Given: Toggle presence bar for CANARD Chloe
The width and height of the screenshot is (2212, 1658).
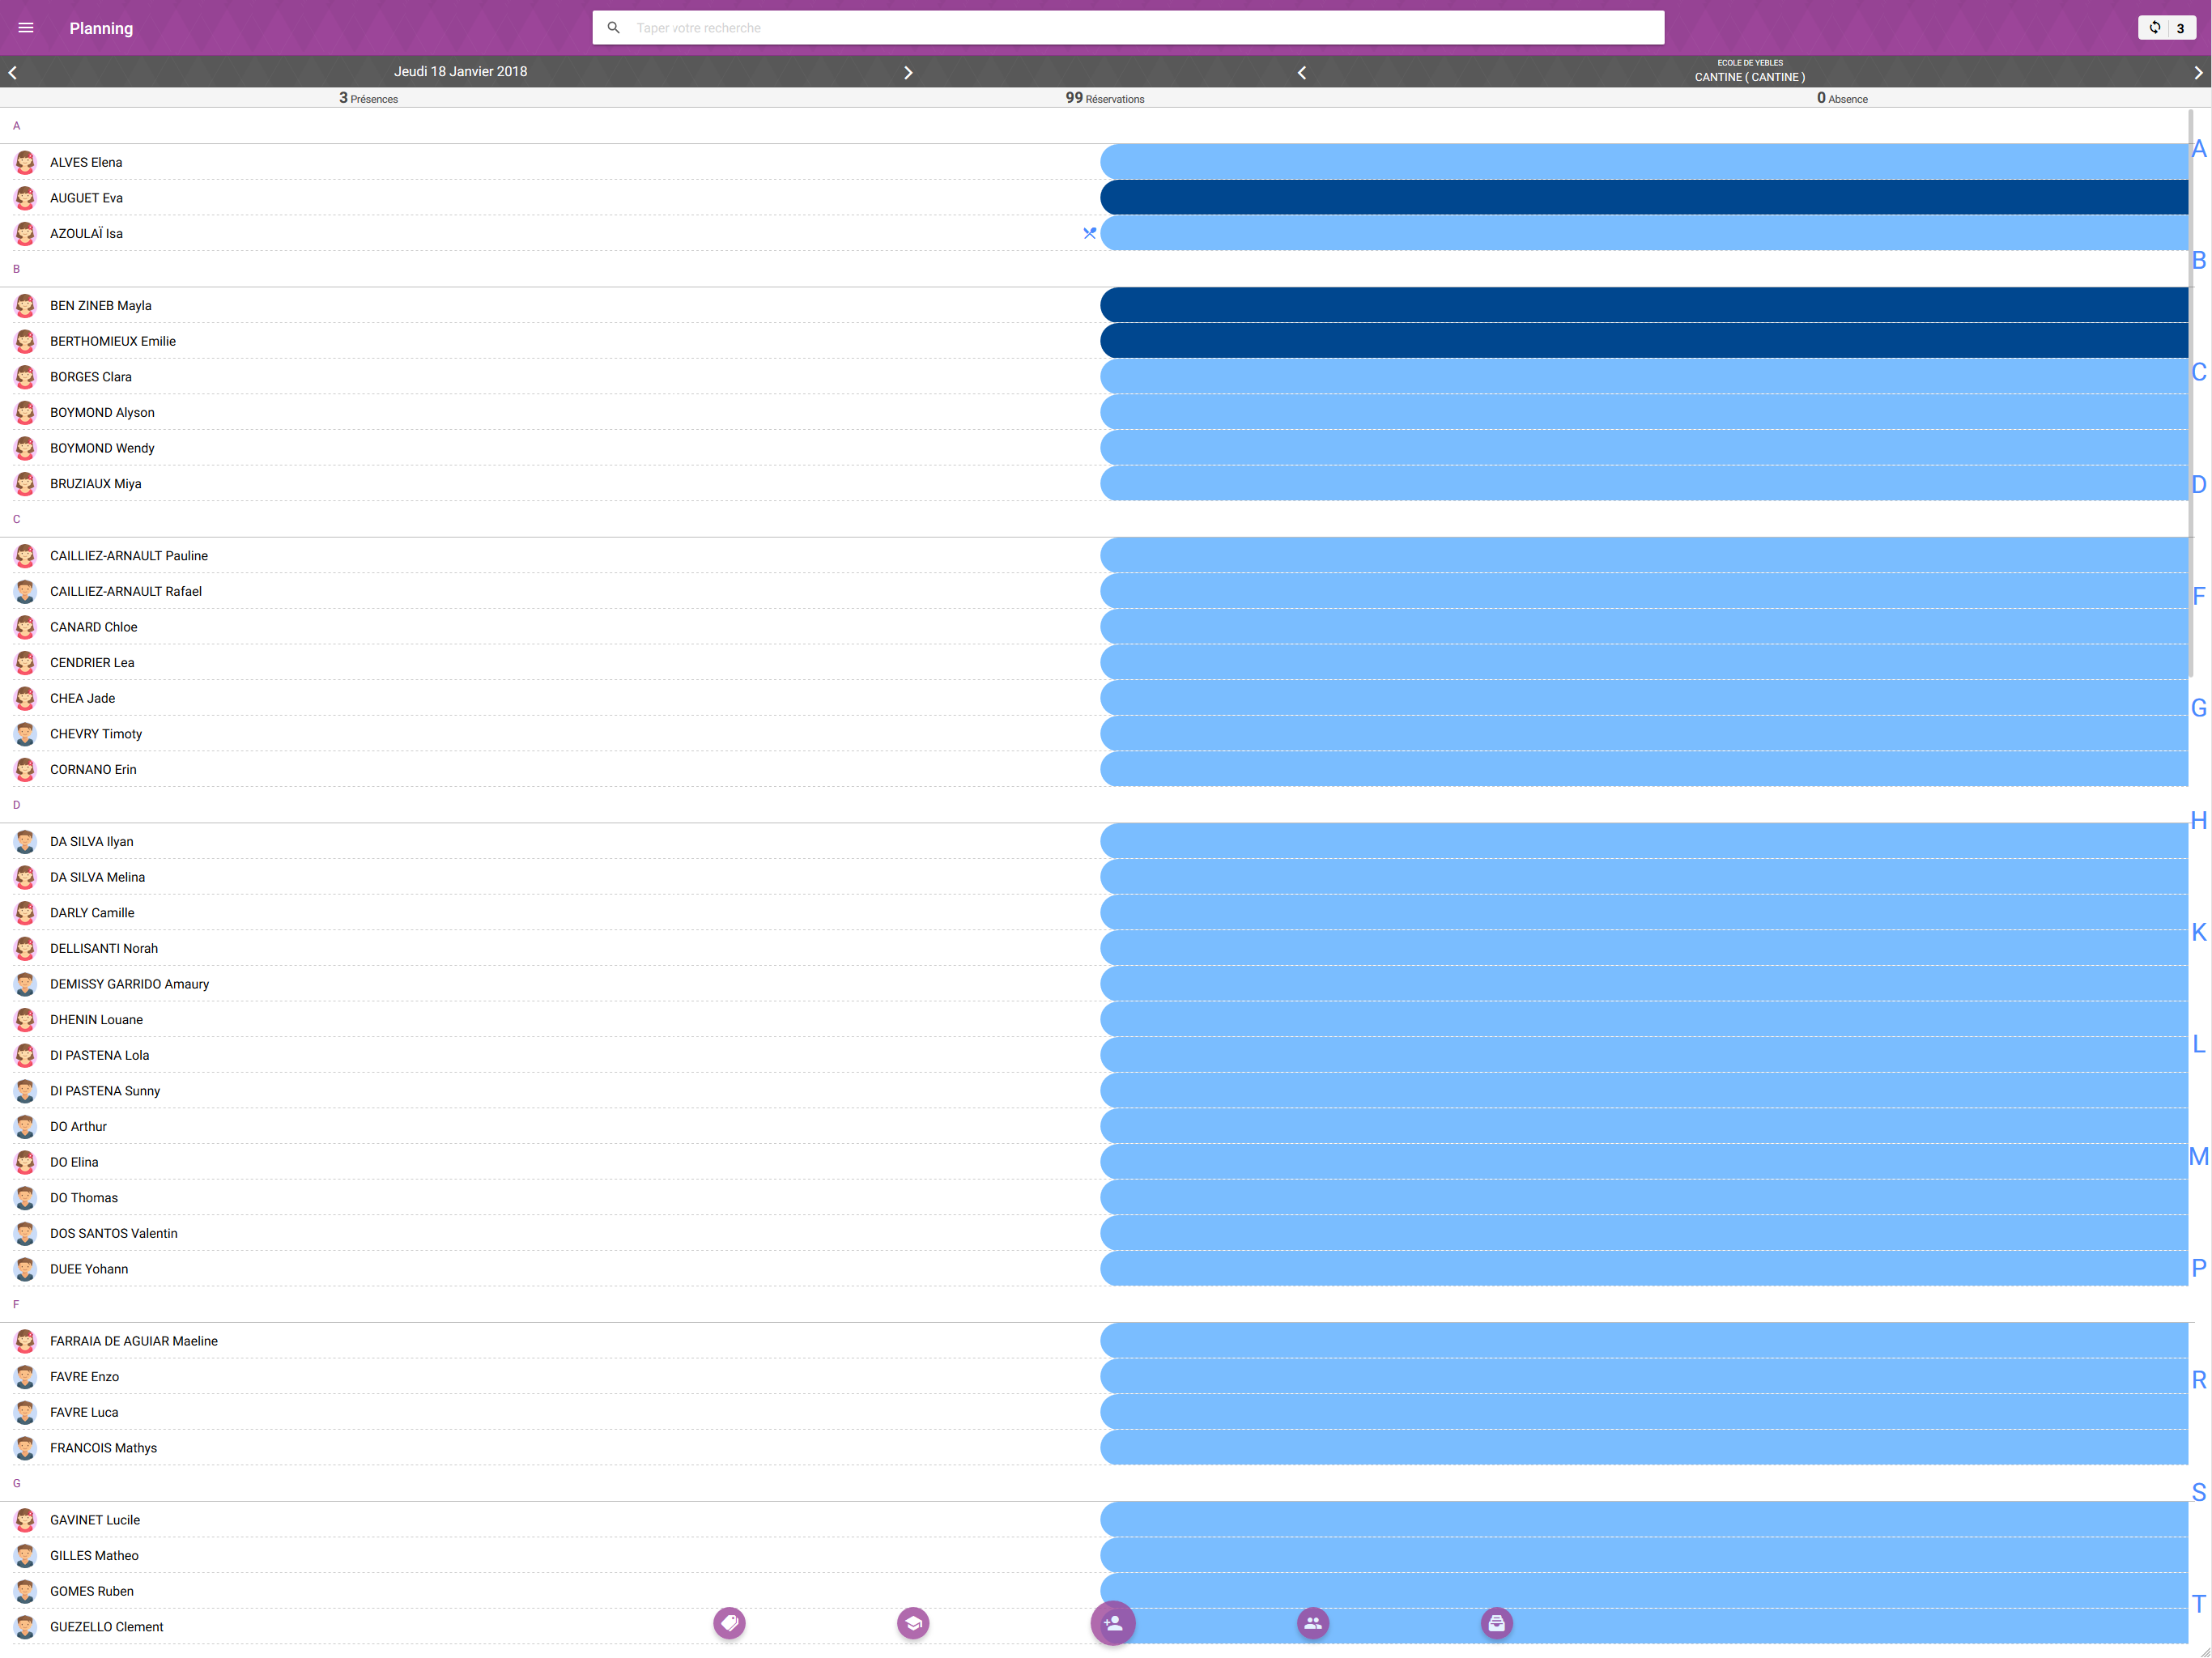Looking at the screenshot, I should (1644, 627).
